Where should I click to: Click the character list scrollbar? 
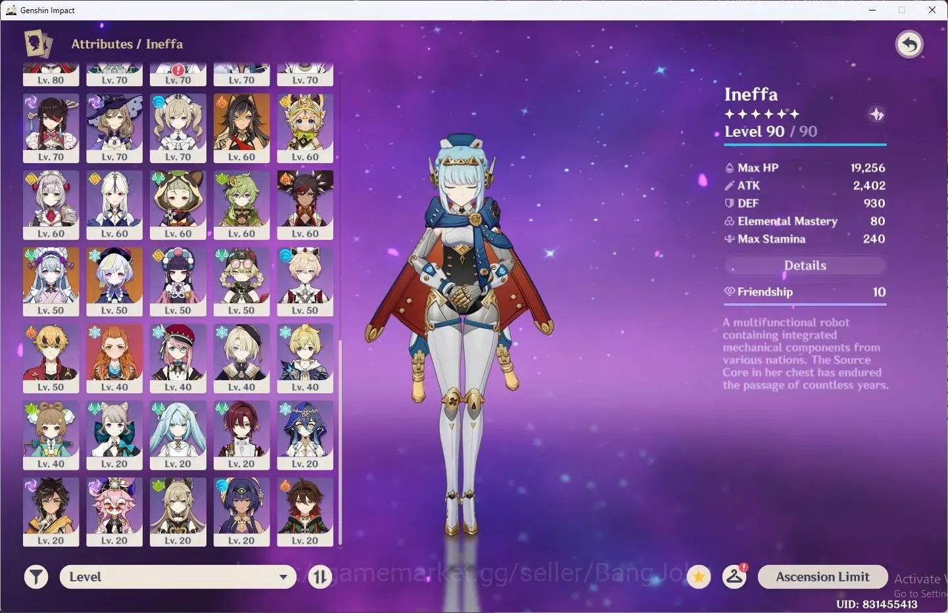pos(340,442)
